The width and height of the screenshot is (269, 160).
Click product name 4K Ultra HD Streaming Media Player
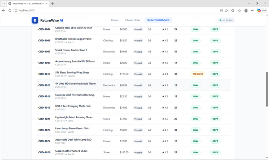click(75, 84)
